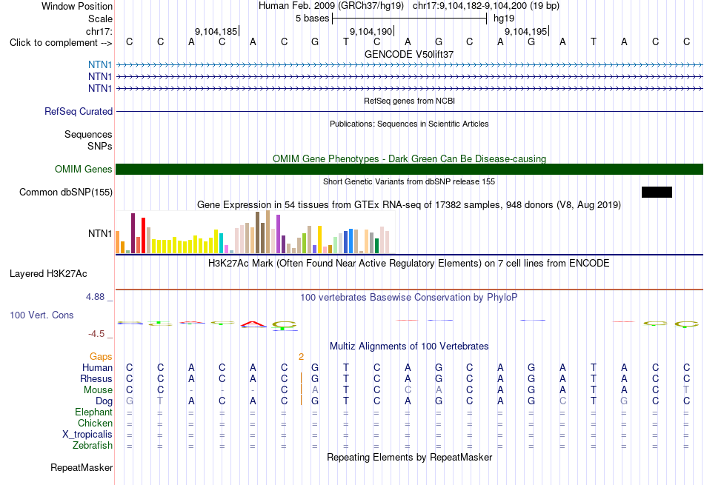The image size is (704, 485).
Task: Open the GENCODE V50lift37 track title
Action: [409, 54]
